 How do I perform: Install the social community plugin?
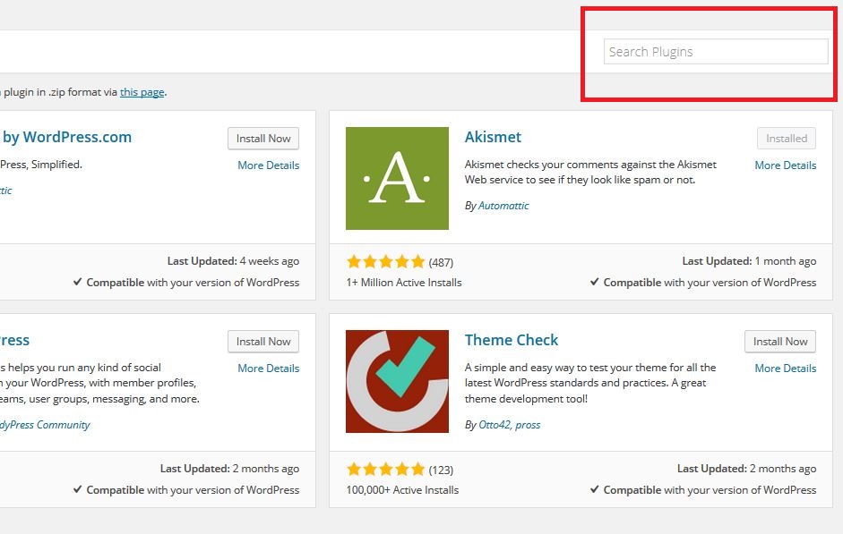click(x=263, y=342)
